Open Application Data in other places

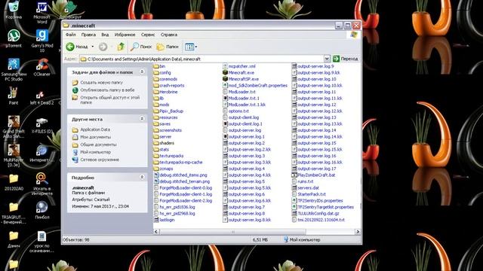point(95,129)
